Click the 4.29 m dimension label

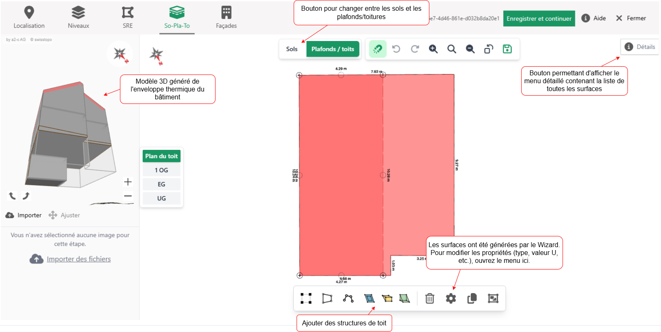pyautogui.click(x=341, y=69)
